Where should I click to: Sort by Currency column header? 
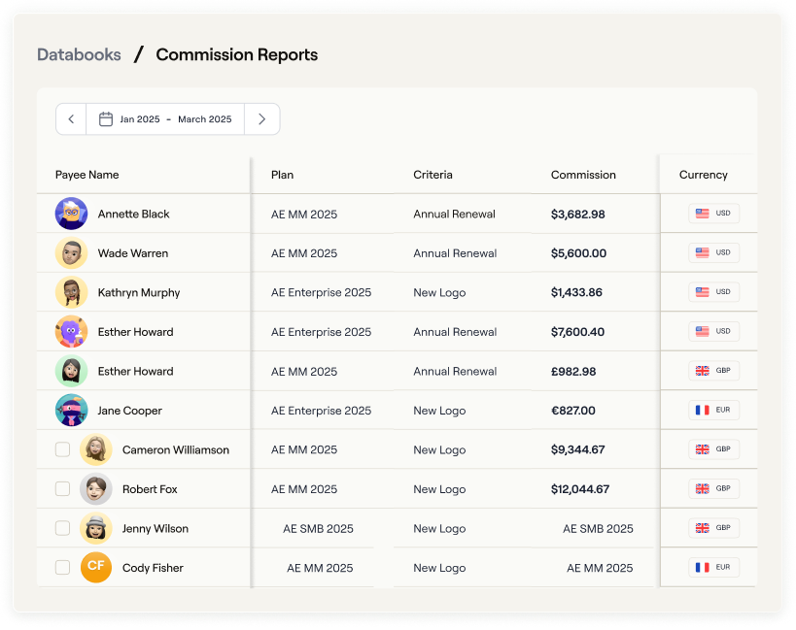pos(703,175)
